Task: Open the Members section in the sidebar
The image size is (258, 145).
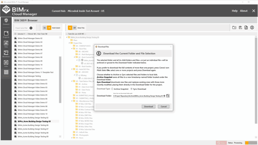Action: [6, 54]
